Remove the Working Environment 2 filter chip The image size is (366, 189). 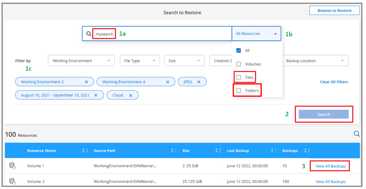pyautogui.click(x=86, y=82)
